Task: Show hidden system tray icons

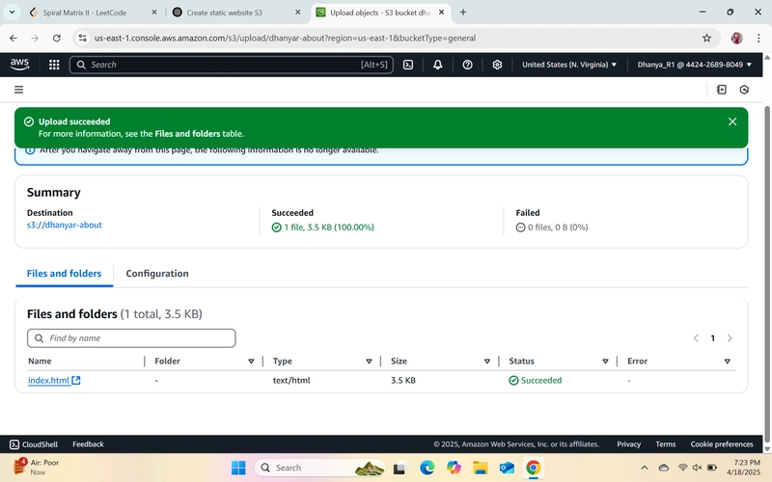Action: 644,468
